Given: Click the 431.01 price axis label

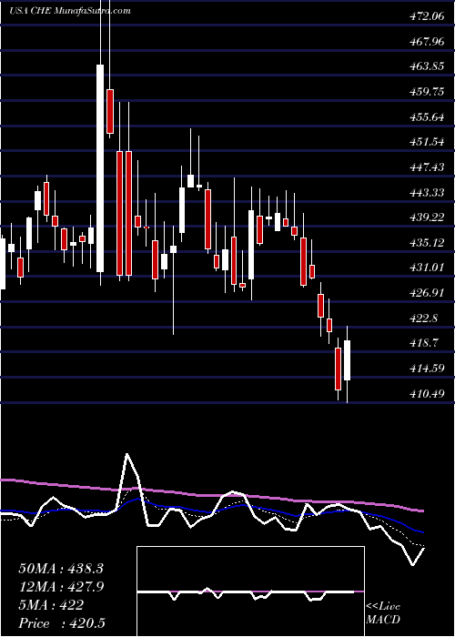Looking at the screenshot, I should pyautogui.click(x=427, y=268).
